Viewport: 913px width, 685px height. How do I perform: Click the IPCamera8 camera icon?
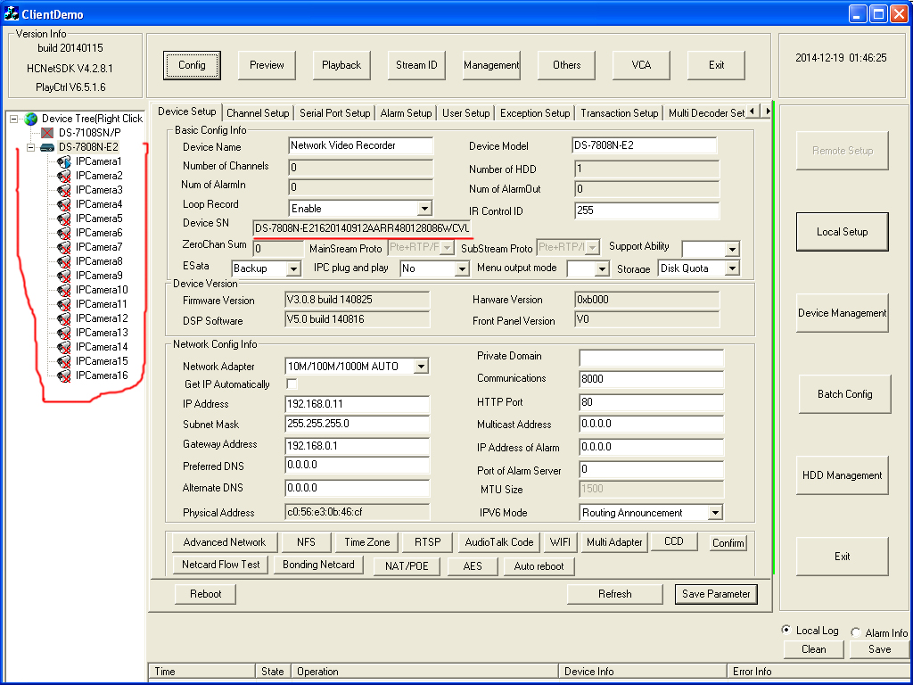(x=64, y=261)
